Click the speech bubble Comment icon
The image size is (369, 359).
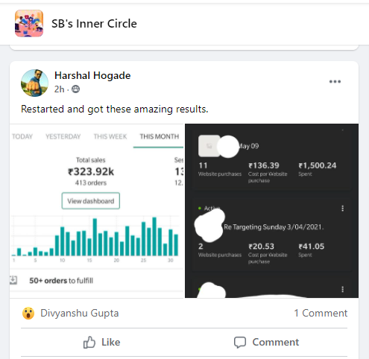pyautogui.click(x=240, y=343)
